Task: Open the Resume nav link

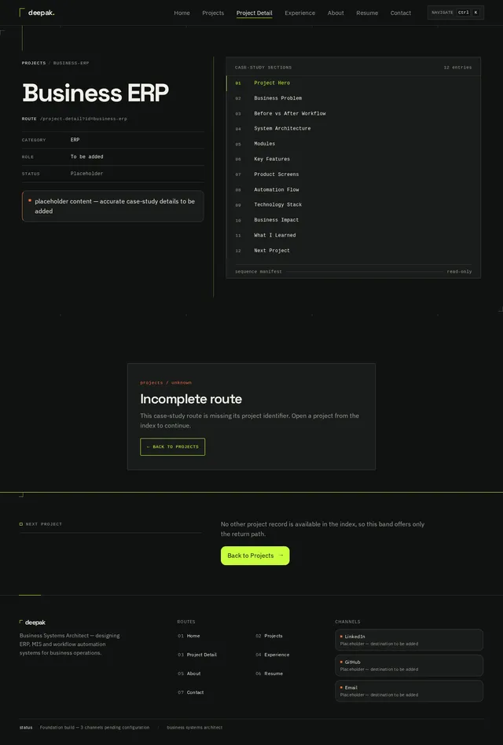Action: pyautogui.click(x=367, y=13)
